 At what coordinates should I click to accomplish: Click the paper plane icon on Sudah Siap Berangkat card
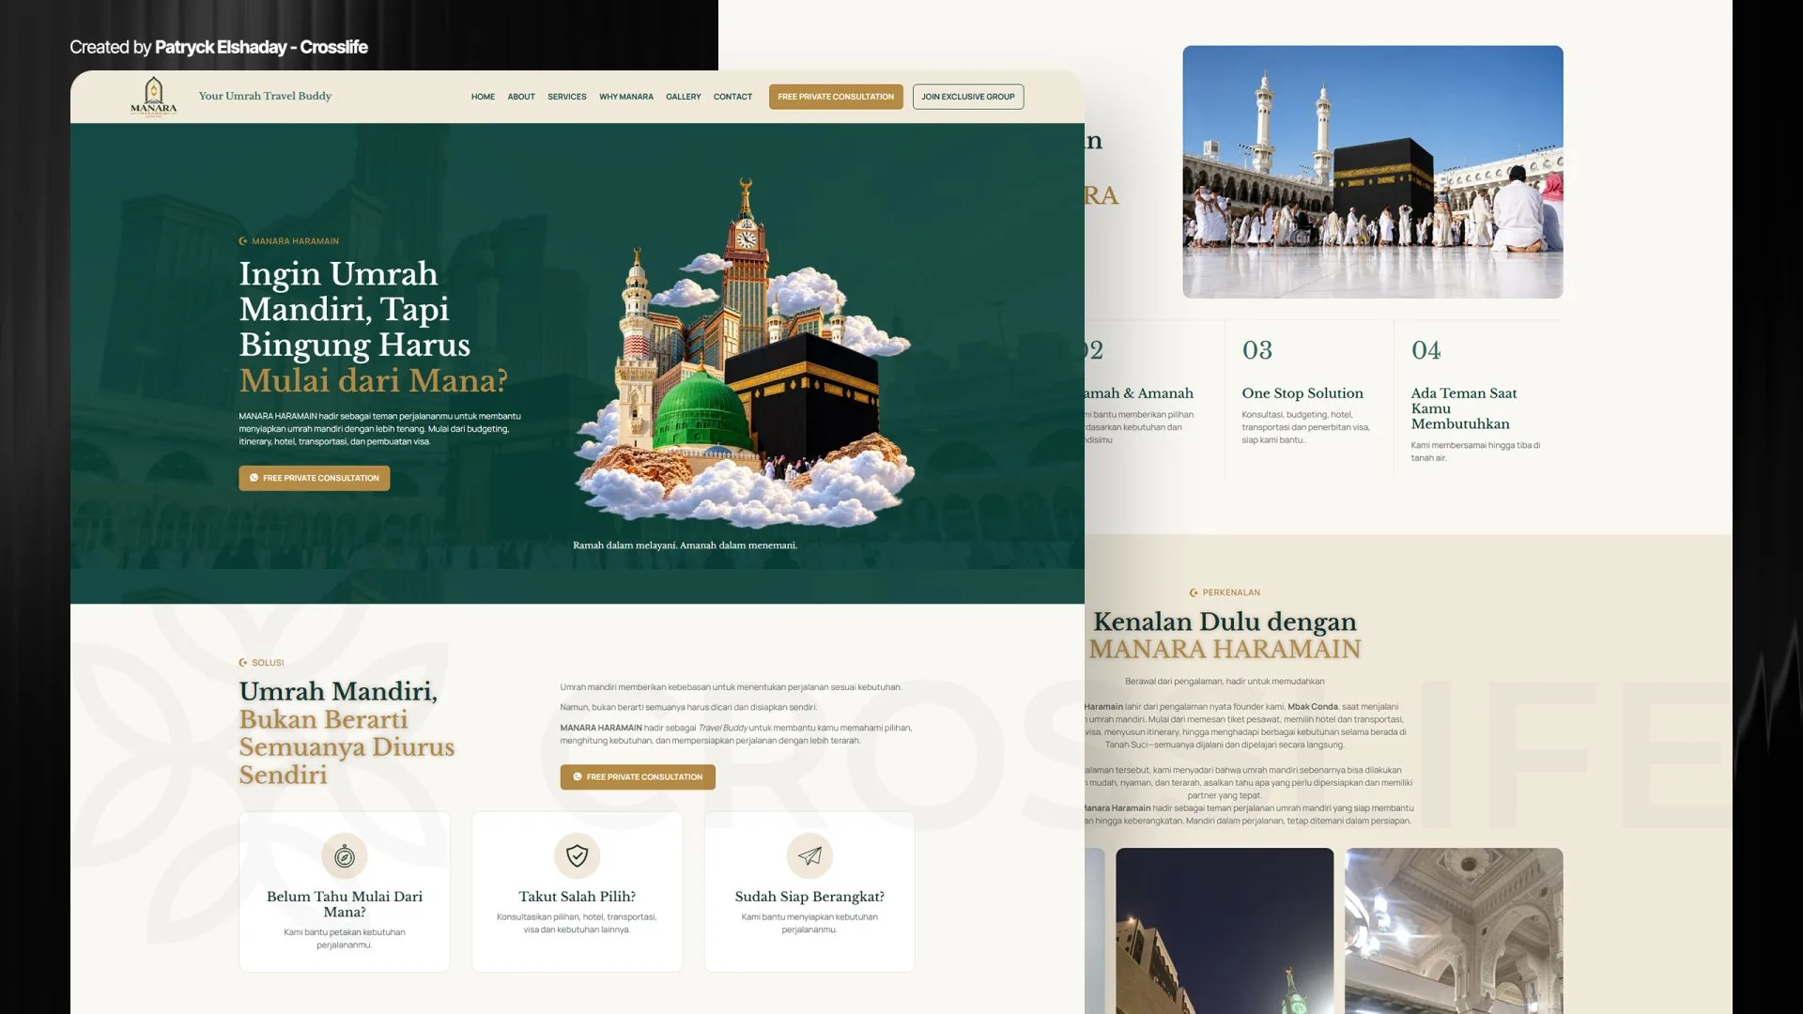pyautogui.click(x=809, y=855)
